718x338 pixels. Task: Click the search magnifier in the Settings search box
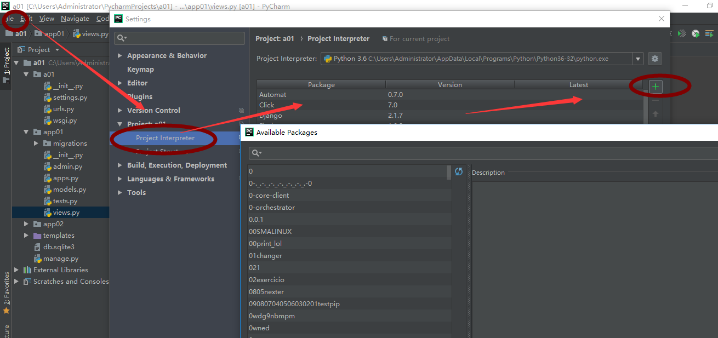pos(122,38)
